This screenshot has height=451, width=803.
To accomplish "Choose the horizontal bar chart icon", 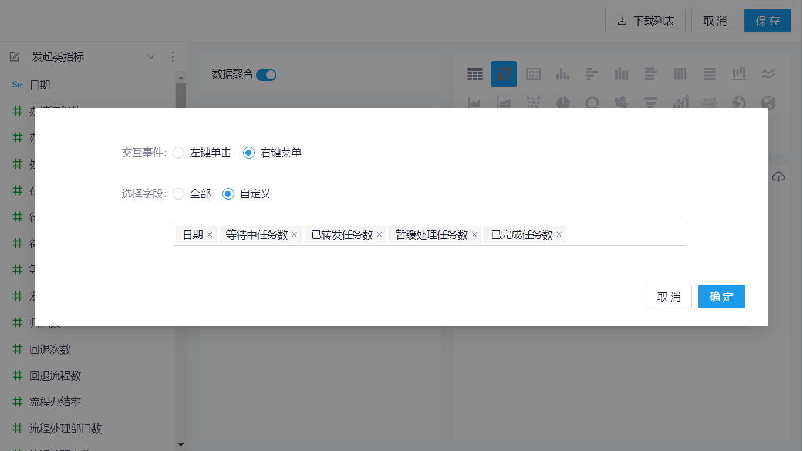I will coord(592,74).
